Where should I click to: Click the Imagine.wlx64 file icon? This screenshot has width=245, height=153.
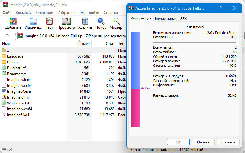[4, 80]
